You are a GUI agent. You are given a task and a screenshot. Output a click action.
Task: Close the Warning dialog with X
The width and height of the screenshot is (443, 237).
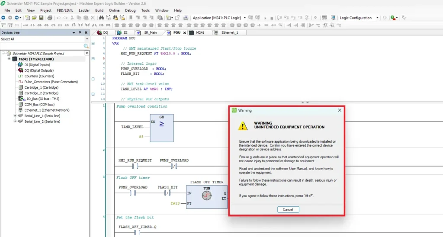click(x=339, y=110)
